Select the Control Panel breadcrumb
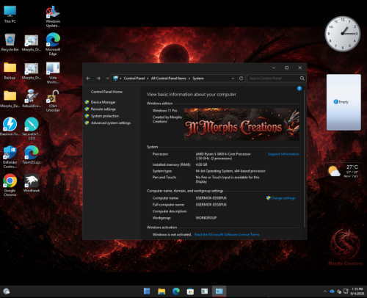Viewport: 367px width, 298px height. pyautogui.click(x=134, y=79)
